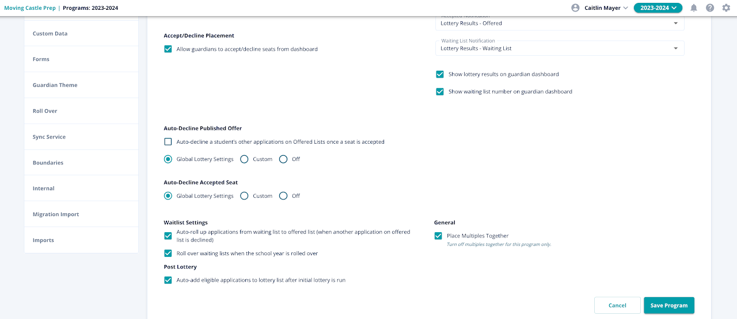The width and height of the screenshot is (737, 319).
Task: Open the Sync Service section
Action: click(49, 137)
